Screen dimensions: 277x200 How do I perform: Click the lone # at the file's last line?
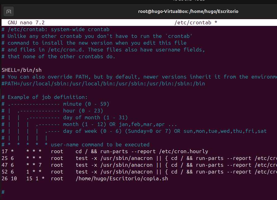[x=3, y=192]
